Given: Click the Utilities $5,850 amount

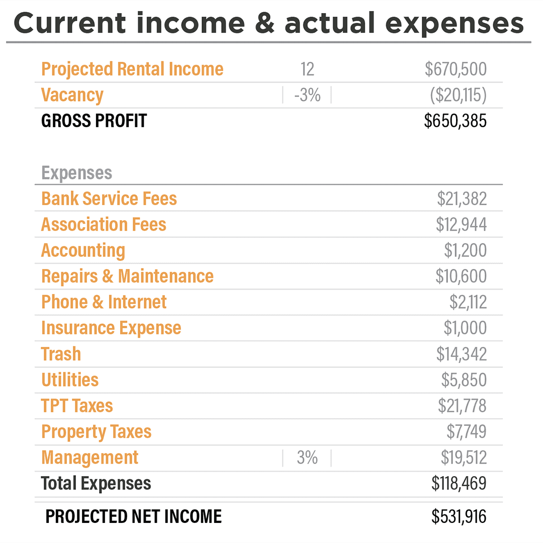Looking at the screenshot, I should coord(464,380).
